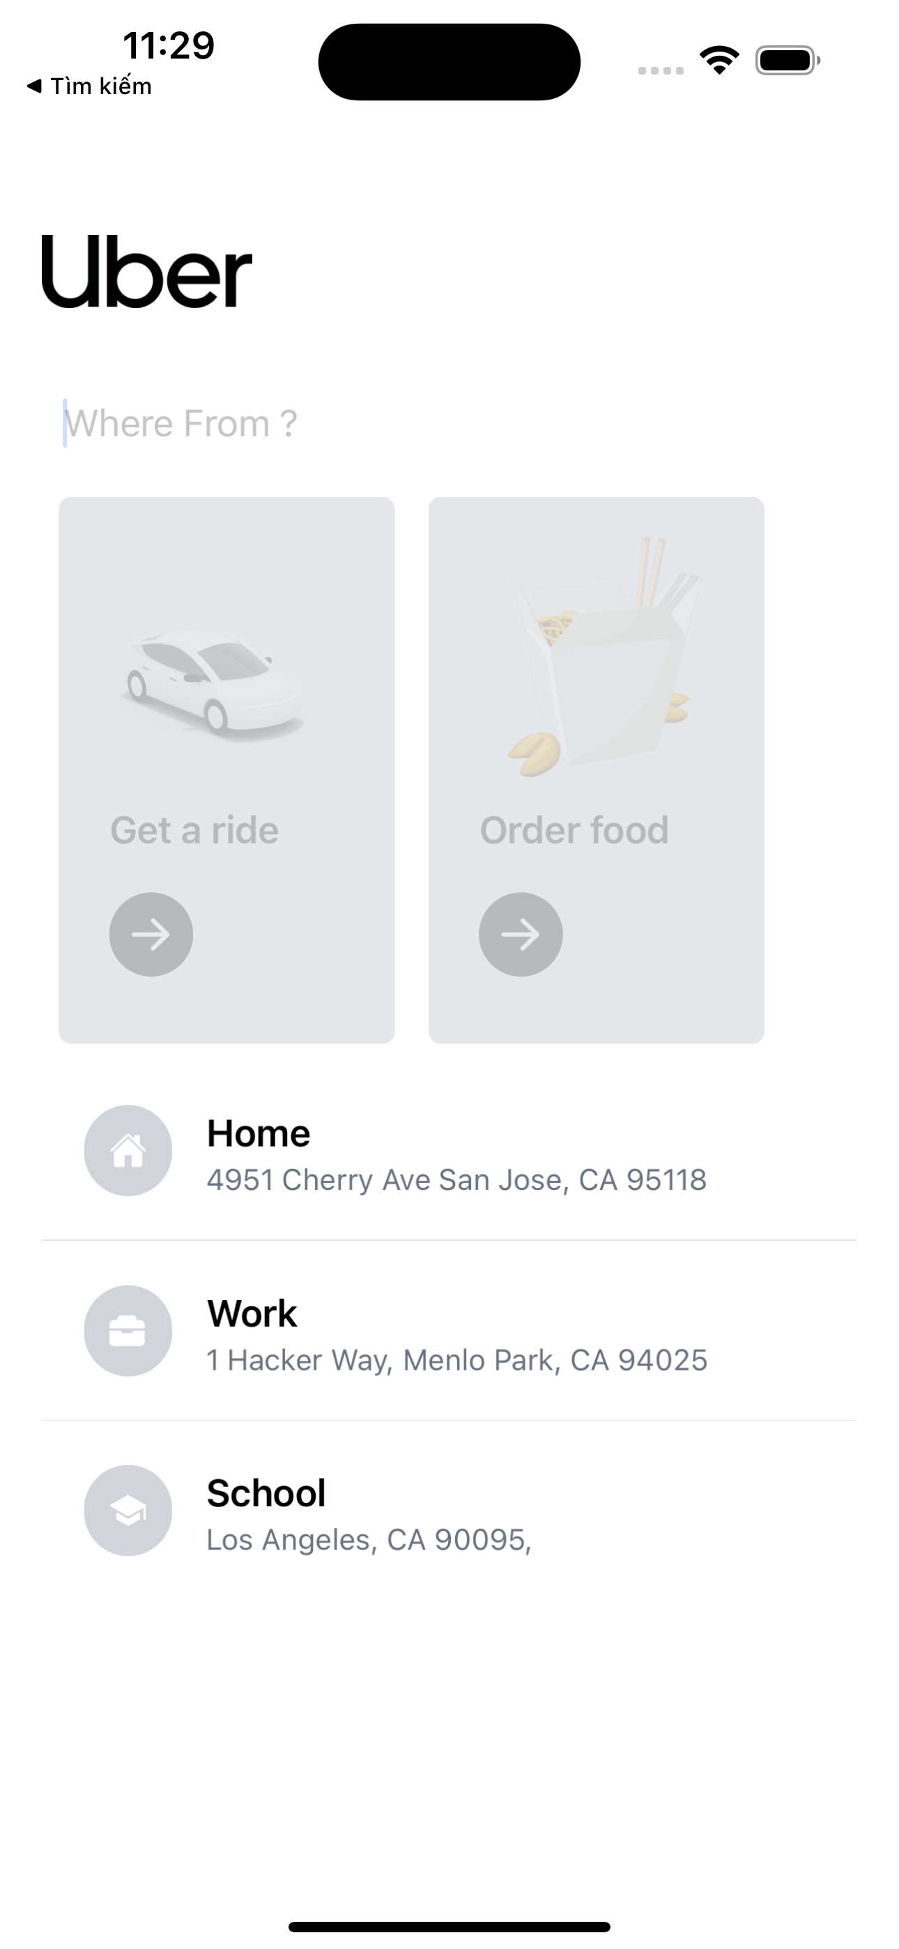
Task: Select address 1 Hacker Way, Menlo Park
Action: (456, 1361)
